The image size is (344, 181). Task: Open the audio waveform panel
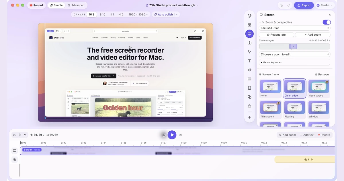pyautogui.click(x=249, y=70)
